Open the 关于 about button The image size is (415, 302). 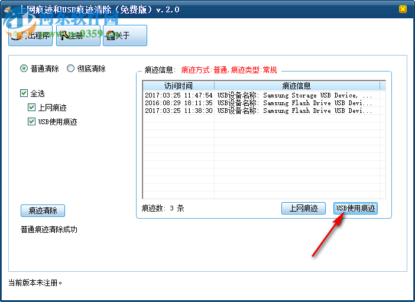[x=125, y=35]
